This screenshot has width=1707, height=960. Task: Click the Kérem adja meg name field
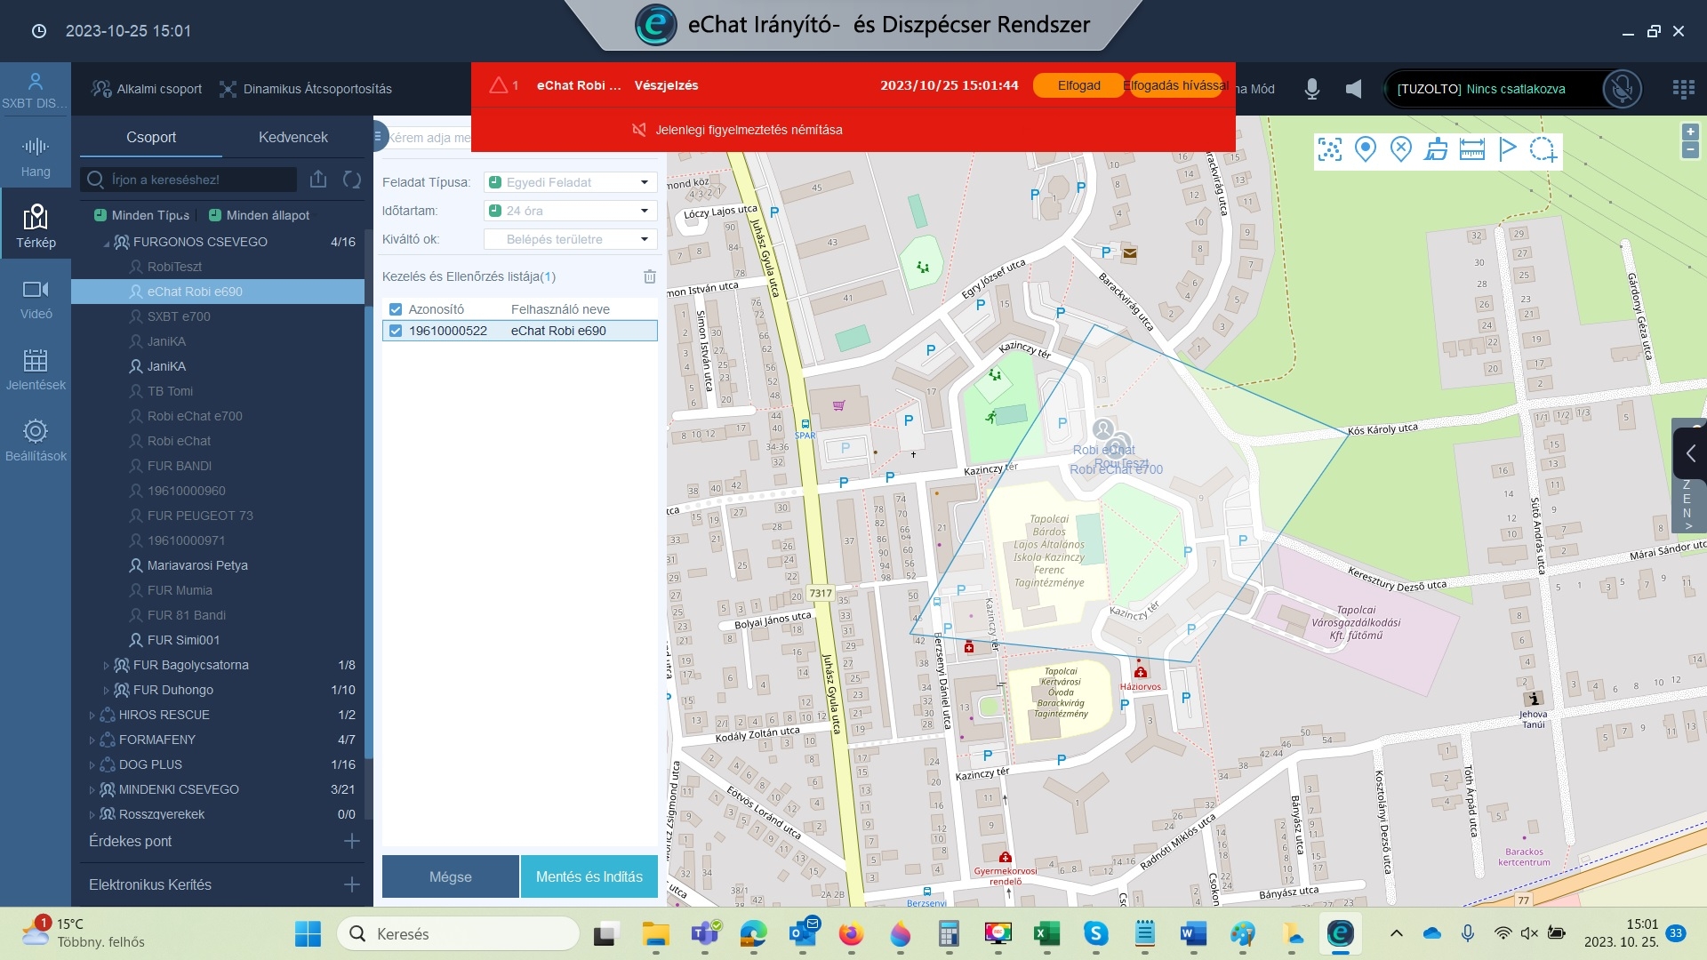pyautogui.click(x=429, y=138)
